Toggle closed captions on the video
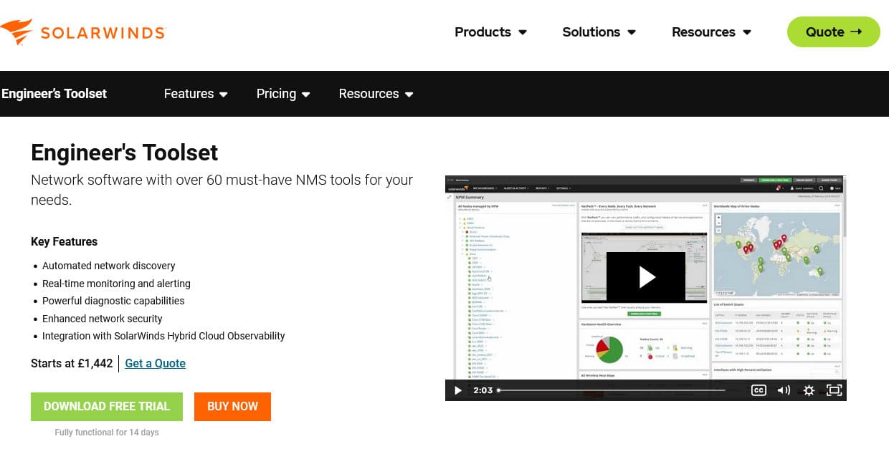 coord(759,390)
